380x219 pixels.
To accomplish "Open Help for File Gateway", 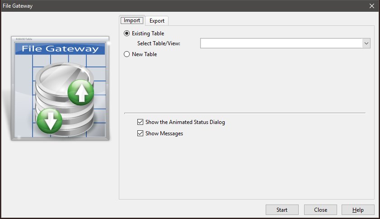I will point(358,210).
